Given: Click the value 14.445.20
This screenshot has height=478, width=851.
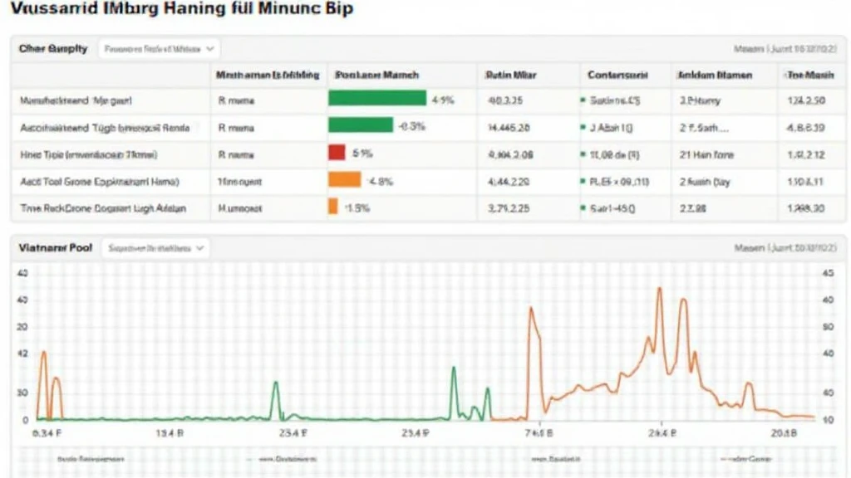Looking at the screenshot, I should [x=509, y=128].
